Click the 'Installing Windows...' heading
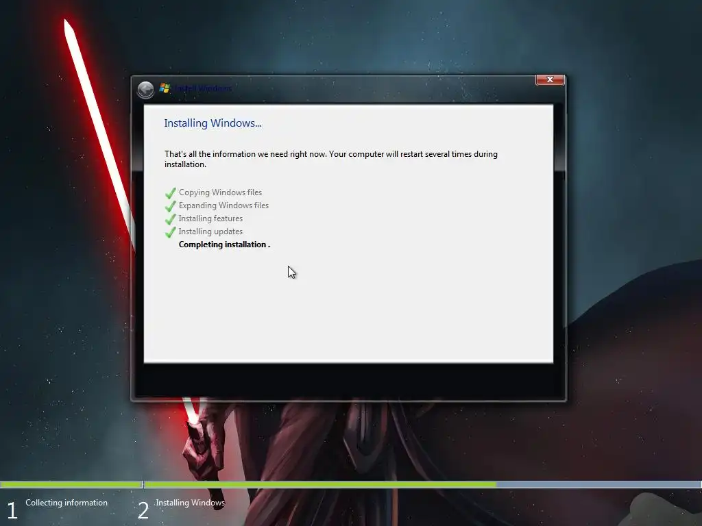 213,123
